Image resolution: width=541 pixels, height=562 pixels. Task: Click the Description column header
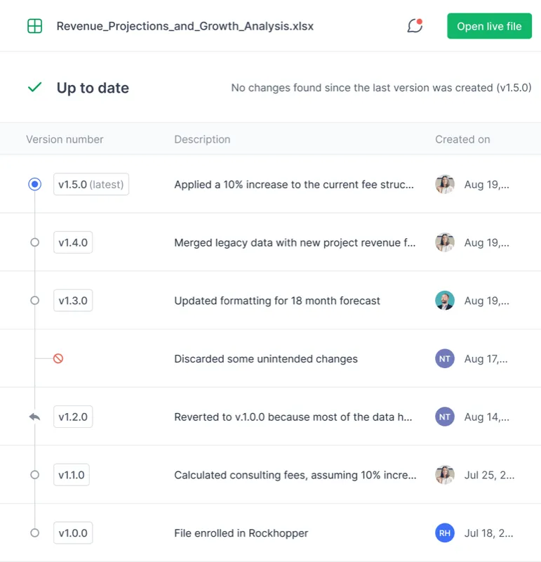(x=202, y=139)
